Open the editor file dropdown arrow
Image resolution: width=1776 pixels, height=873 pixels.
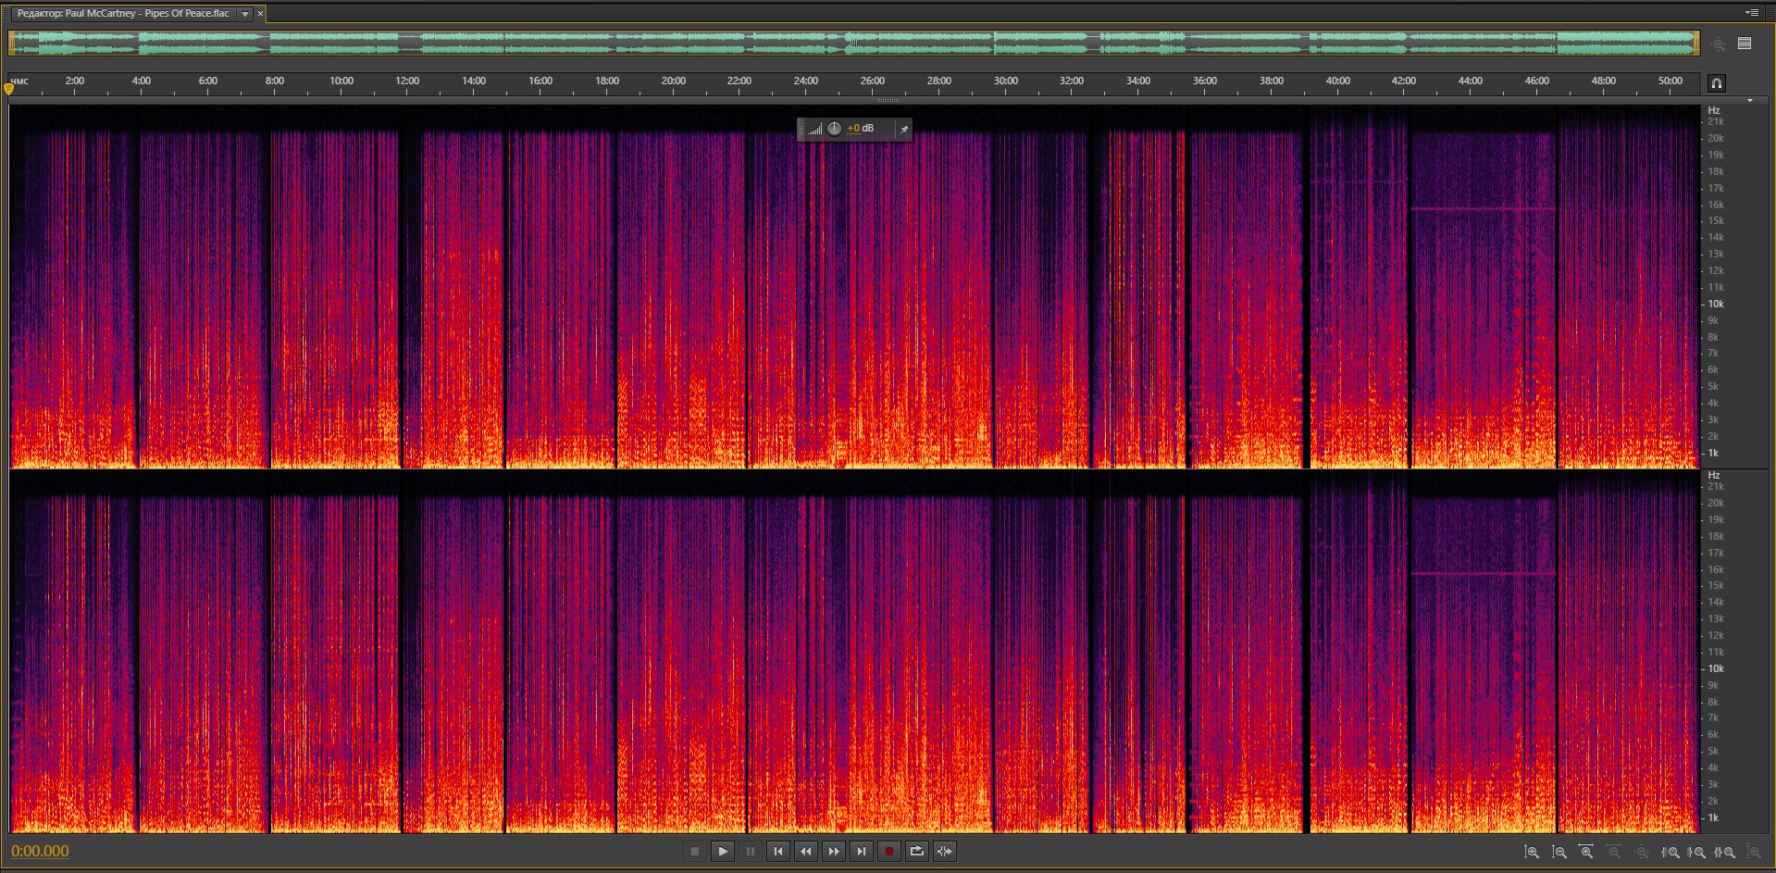245,14
